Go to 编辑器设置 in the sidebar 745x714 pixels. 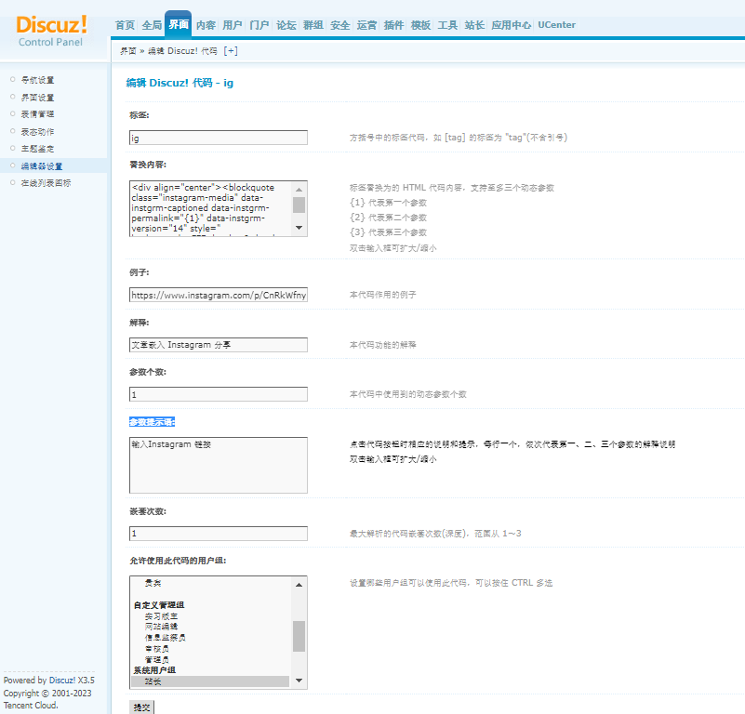(x=42, y=165)
